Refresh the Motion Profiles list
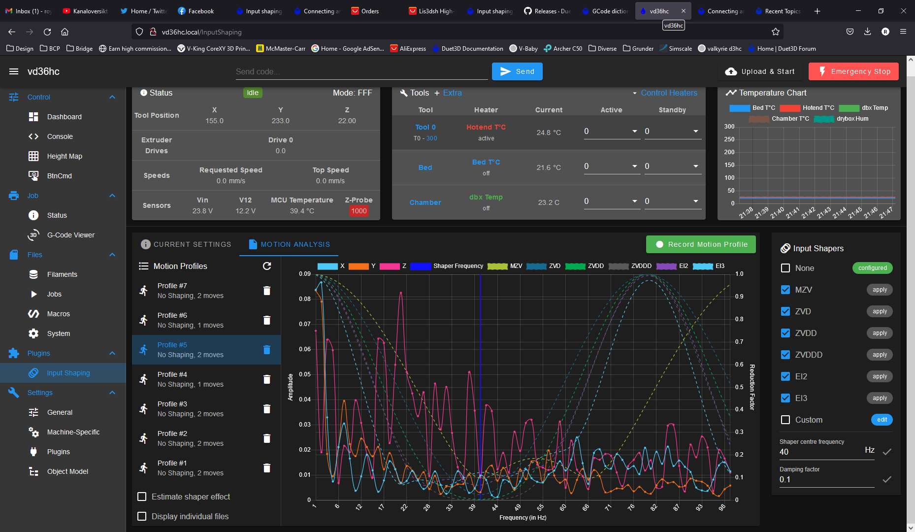 [267, 266]
